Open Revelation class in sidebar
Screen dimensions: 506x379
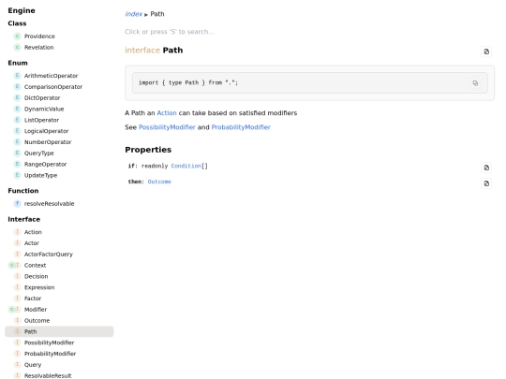(39, 48)
